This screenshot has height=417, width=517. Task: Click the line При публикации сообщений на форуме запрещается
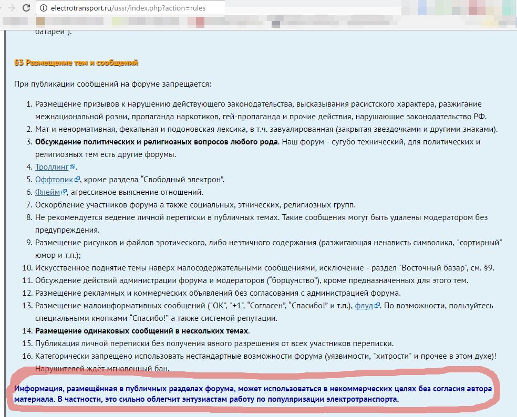113,84
